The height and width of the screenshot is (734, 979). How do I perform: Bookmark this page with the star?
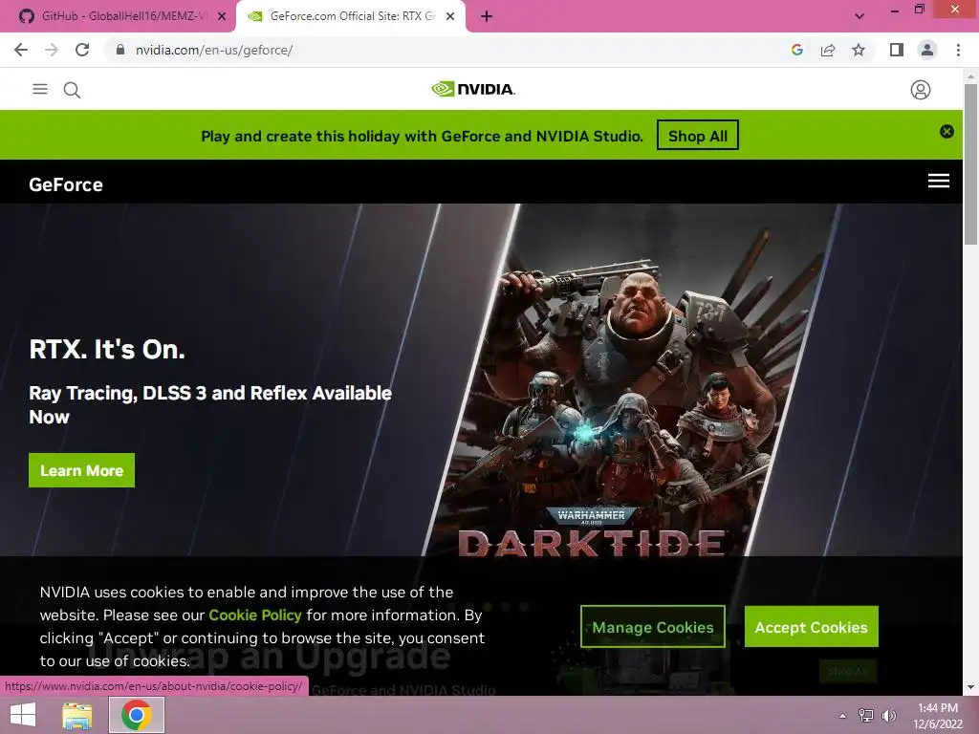click(859, 50)
